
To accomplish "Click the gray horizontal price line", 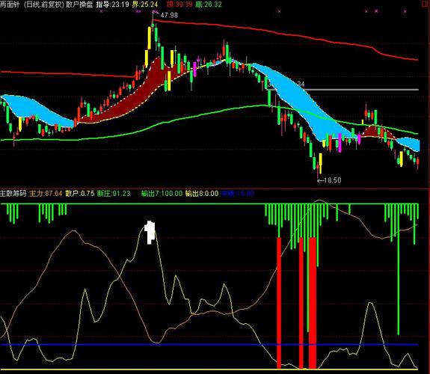I will [x=343, y=90].
